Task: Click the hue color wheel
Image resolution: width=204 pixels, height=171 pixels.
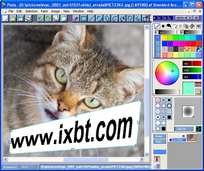Action: tap(167, 73)
